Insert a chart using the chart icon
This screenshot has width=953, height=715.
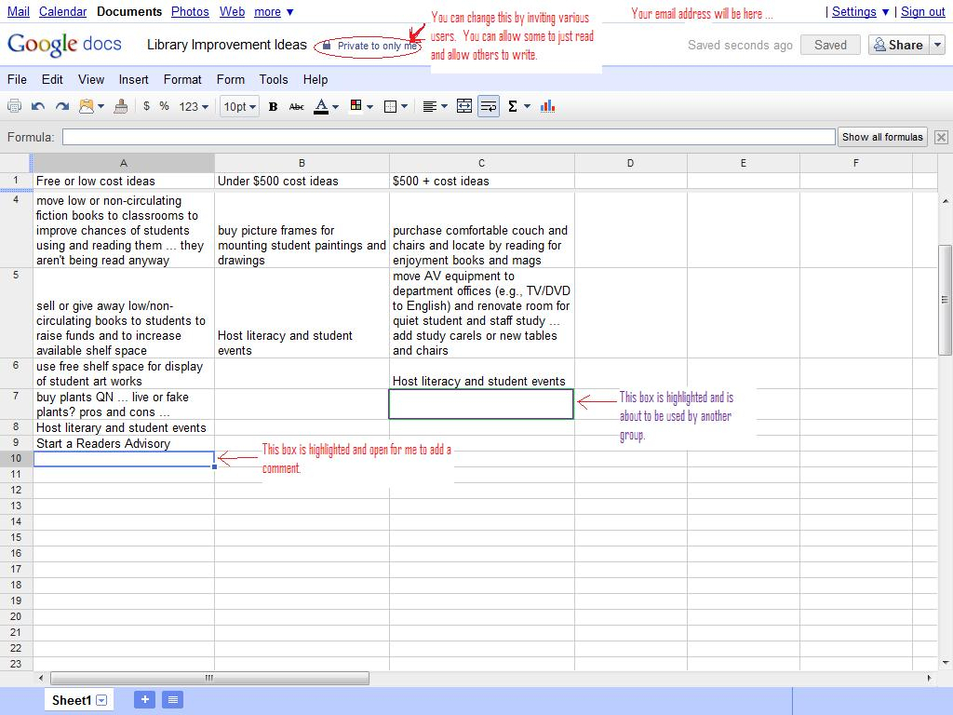point(547,106)
